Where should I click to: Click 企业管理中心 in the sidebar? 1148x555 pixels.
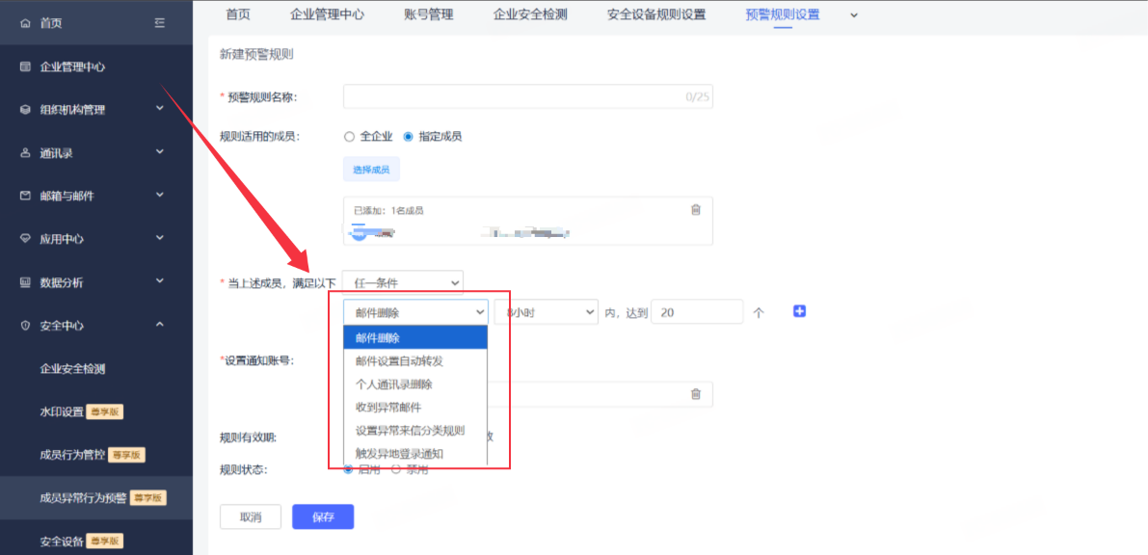pos(72,66)
